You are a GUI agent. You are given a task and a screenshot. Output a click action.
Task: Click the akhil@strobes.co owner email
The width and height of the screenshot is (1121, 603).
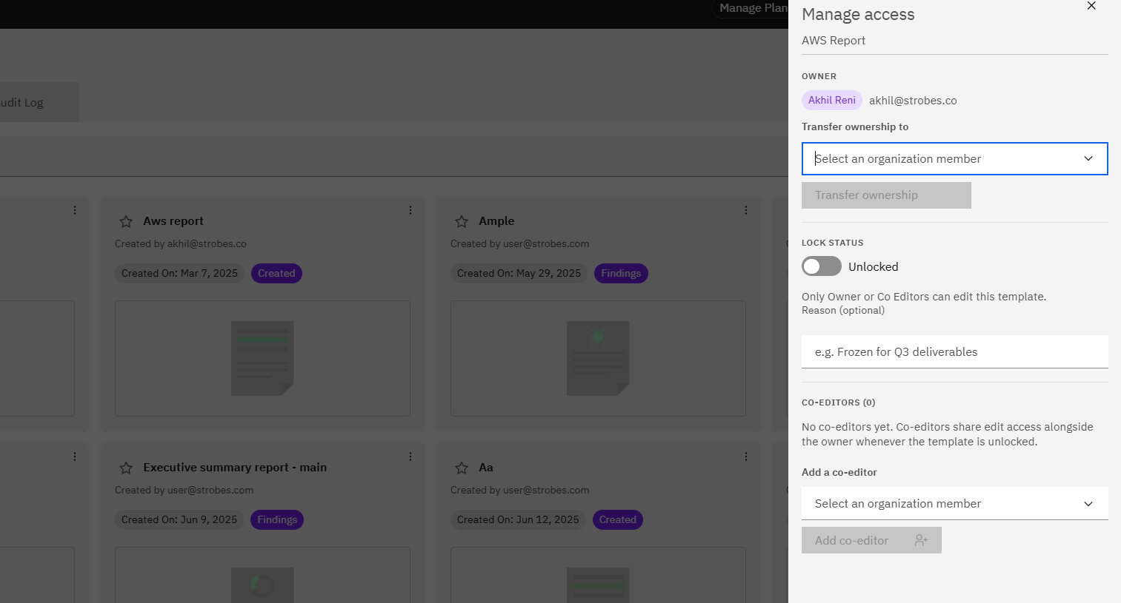point(913,101)
